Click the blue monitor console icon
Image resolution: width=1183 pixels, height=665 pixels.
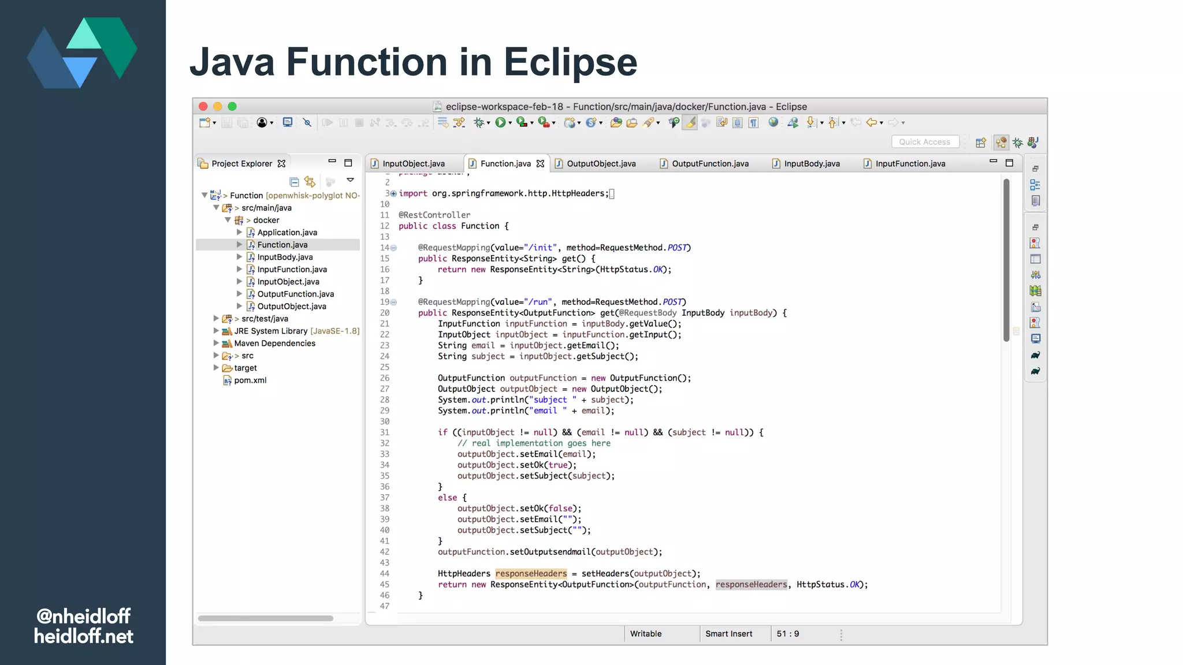pyautogui.click(x=288, y=122)
